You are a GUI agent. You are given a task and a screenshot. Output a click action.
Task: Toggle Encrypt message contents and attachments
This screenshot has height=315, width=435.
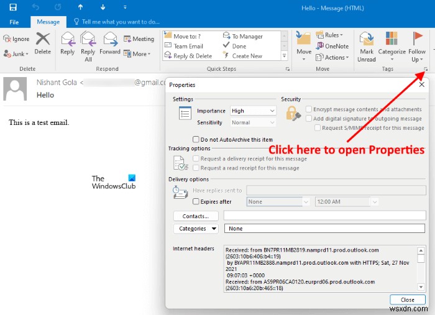click(308, 109)
